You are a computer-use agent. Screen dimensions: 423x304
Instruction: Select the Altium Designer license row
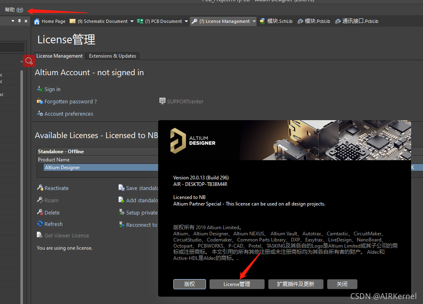pos(101,168)
